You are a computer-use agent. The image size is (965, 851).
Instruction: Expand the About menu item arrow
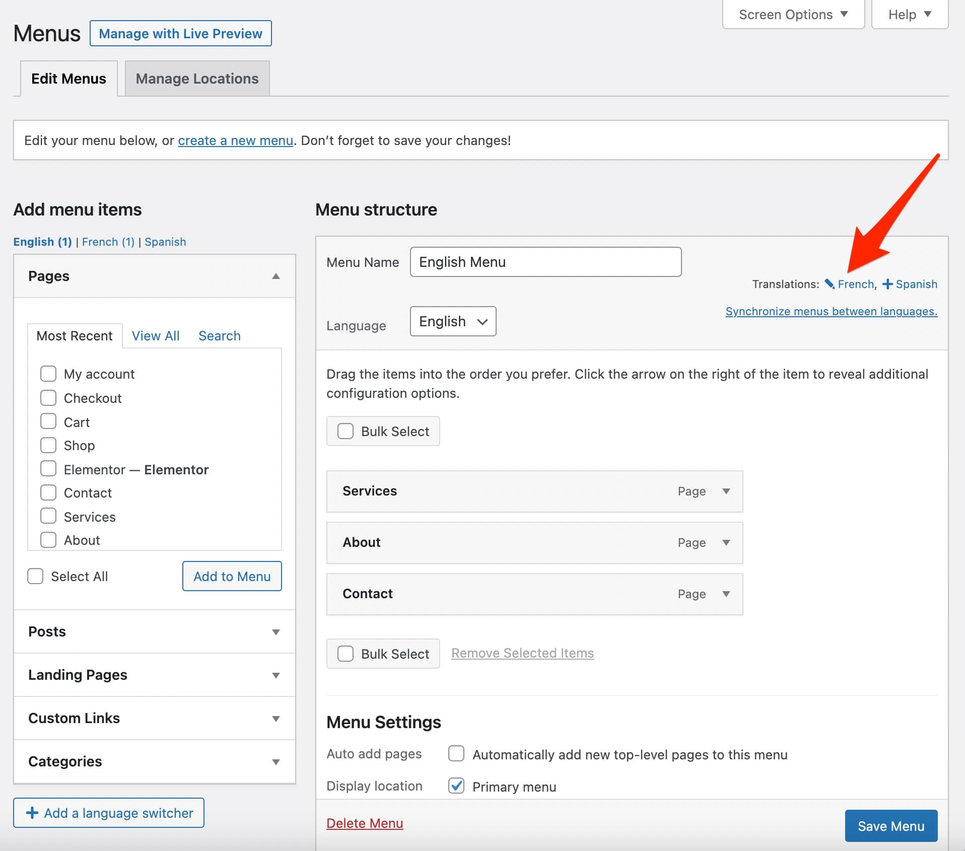pos(726,543)
